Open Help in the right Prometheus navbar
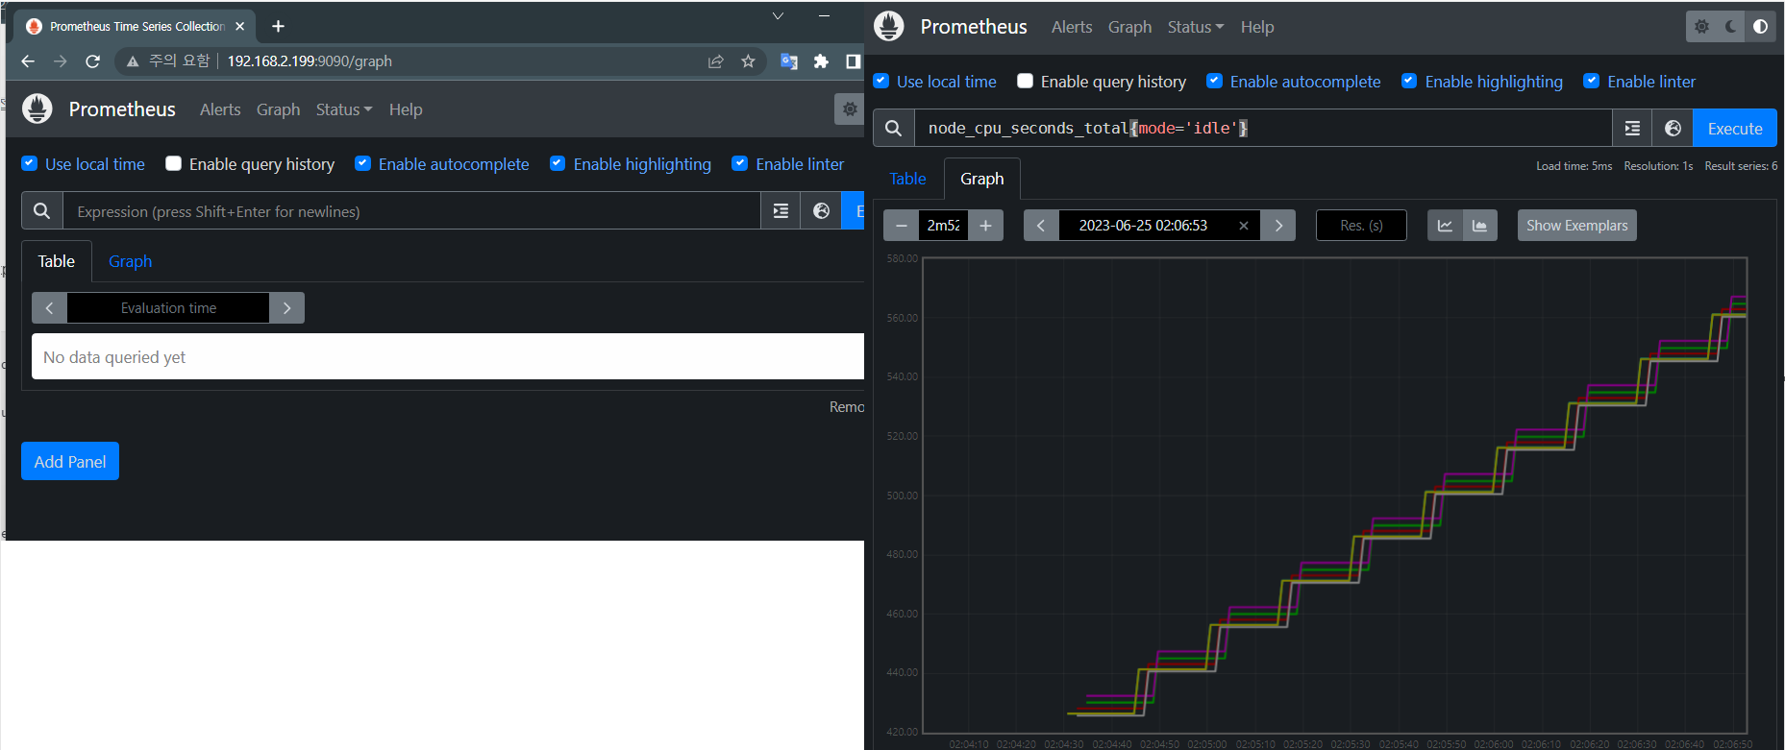Screen dimensions: 1785x750 (1257, 27)
